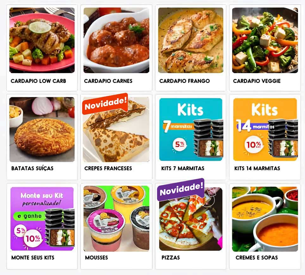Open the Cardapio Low Carb photo
The image size is (305, 275).
[x=42, y=40]
